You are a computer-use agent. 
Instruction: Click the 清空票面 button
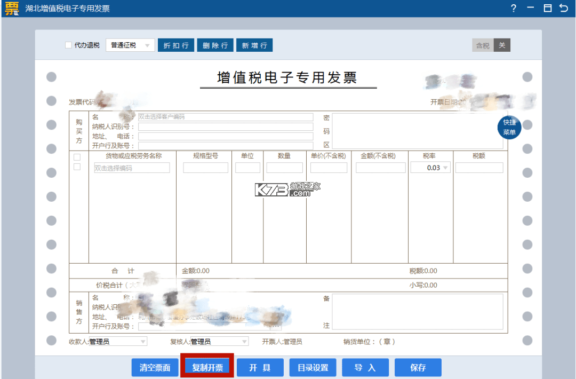click(155, 367)
